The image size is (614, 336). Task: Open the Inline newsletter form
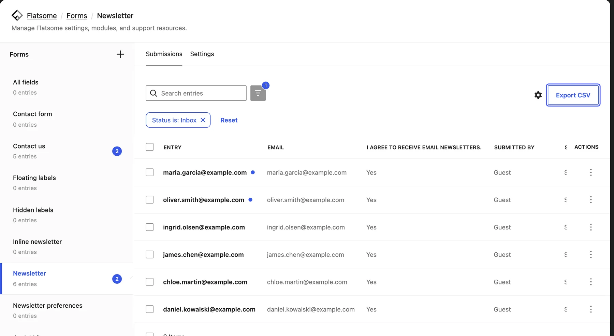[67, 247]
